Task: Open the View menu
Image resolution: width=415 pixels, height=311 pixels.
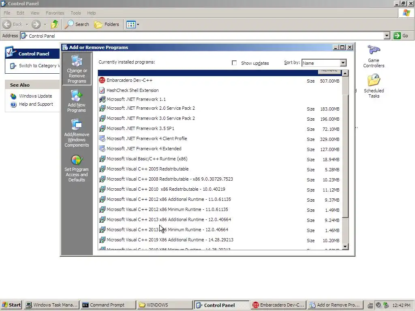Action: click(x=35, y=13)
